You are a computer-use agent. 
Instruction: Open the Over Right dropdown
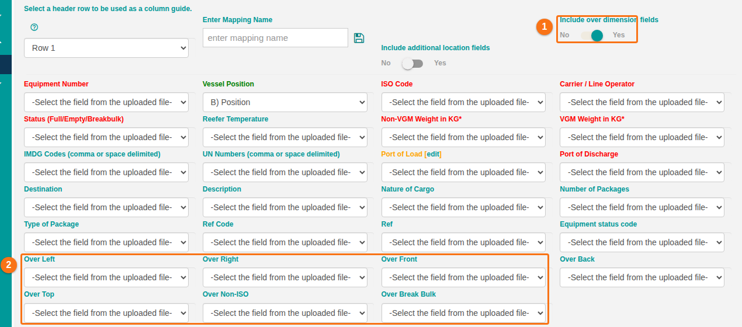click(x=285, y=277)
